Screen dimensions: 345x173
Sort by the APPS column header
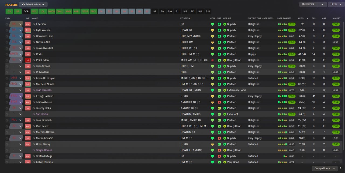pyautogui.click(x=301, y=18)
